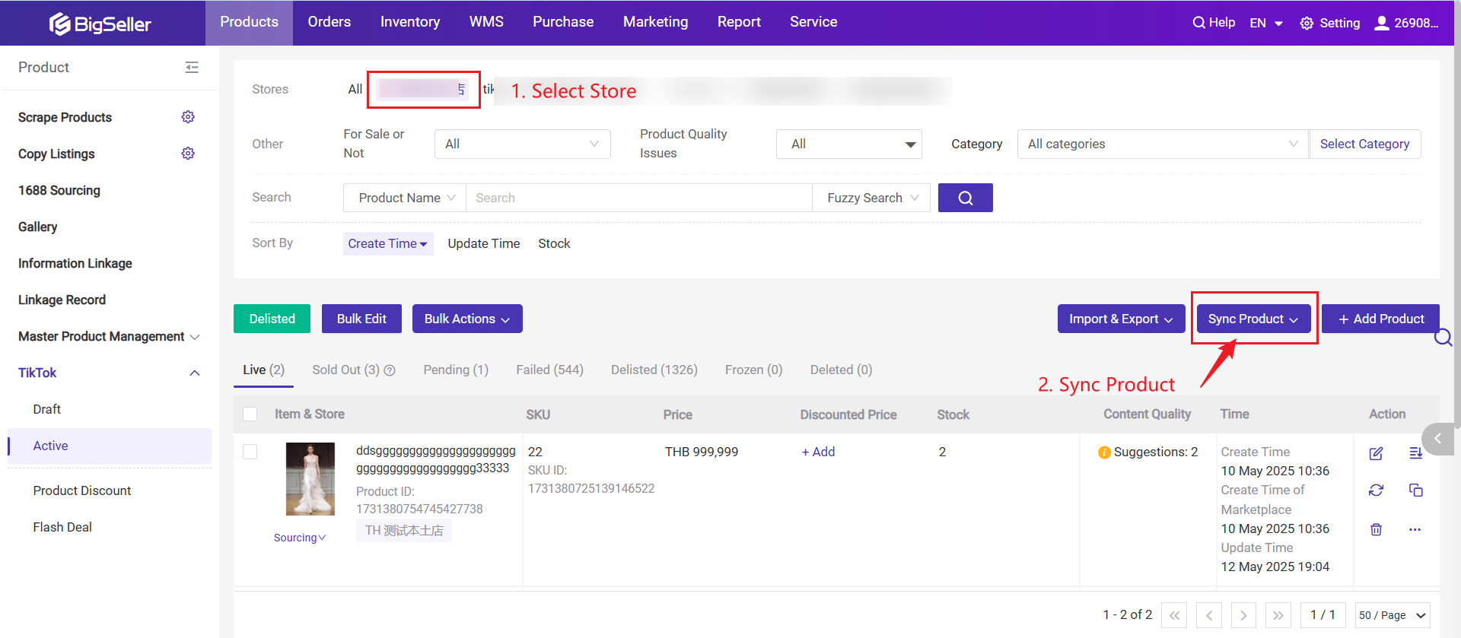The height and width of the screenshot is (638, 1461).
Task: Open Purchase in top navigation
Action: (563, 22)
